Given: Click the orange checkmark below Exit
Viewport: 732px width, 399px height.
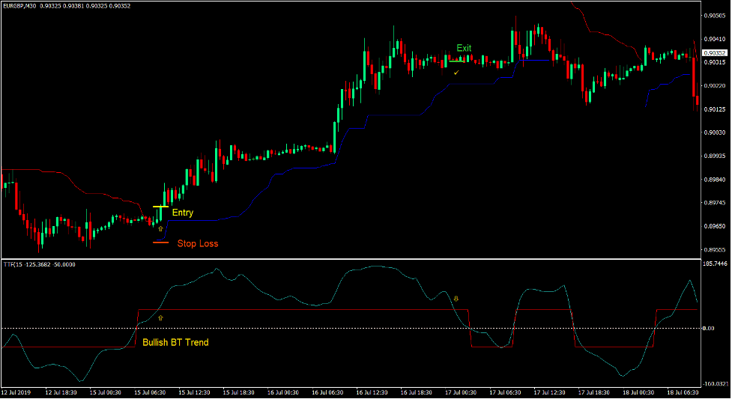Looking at the screenshot, I should [456, 73].
